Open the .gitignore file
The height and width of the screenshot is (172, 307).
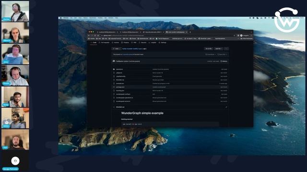[119, 73]
